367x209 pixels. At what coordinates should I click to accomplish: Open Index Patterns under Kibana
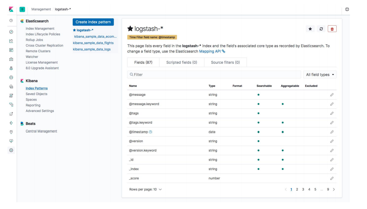(x=37, y=88)
